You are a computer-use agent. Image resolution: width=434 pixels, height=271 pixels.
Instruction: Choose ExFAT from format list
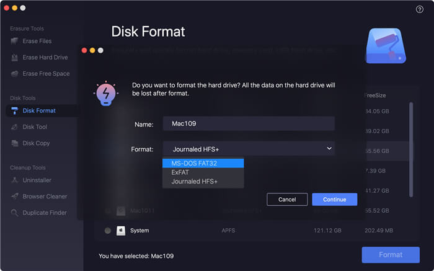point(203,172)
